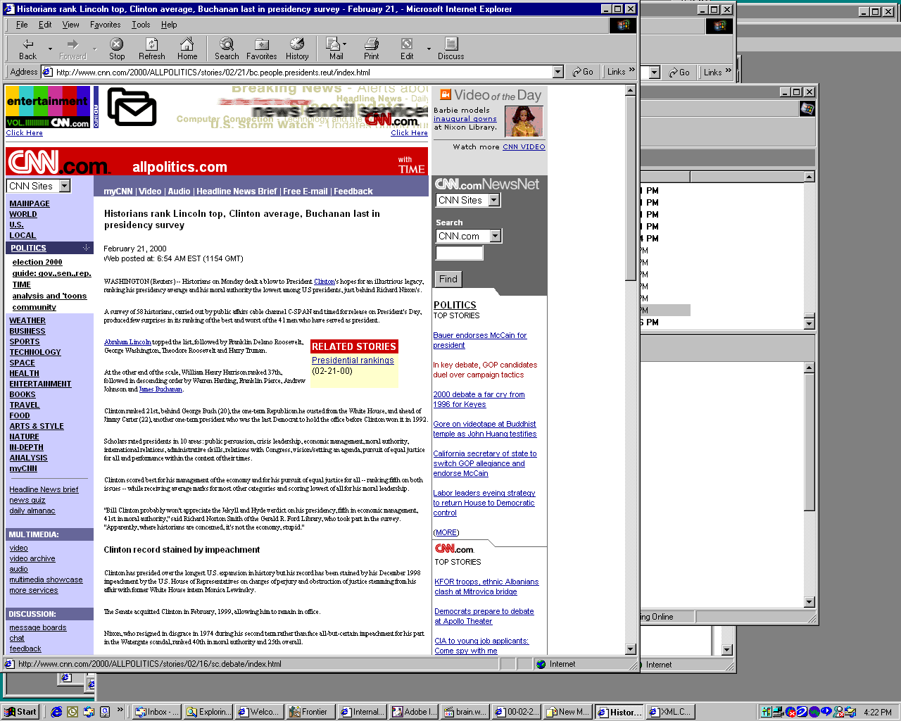Screen dimensions: 901x721
Task: Refresh the page with Refresh icon
Action: (151, 49)
